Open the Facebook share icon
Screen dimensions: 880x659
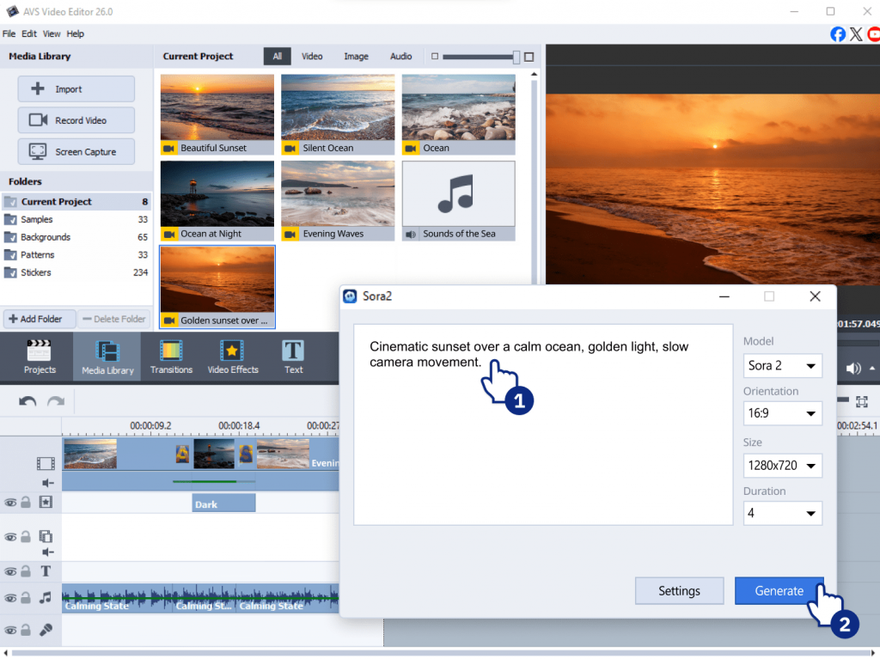838,34
